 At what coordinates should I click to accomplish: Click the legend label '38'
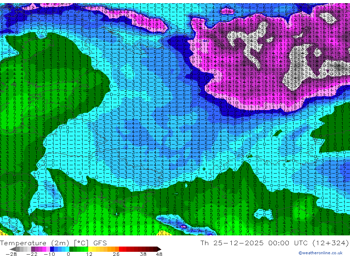tap(143, 254)
